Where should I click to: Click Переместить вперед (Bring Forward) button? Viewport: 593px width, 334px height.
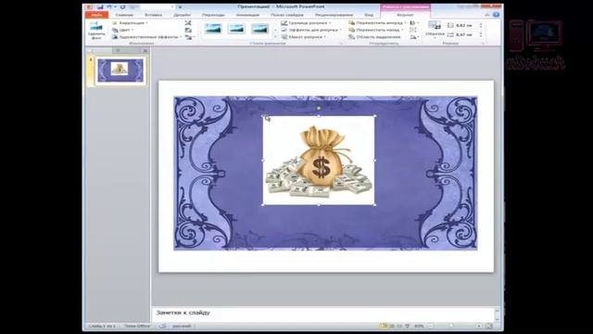pyautogui.click(x=377, y=23)
